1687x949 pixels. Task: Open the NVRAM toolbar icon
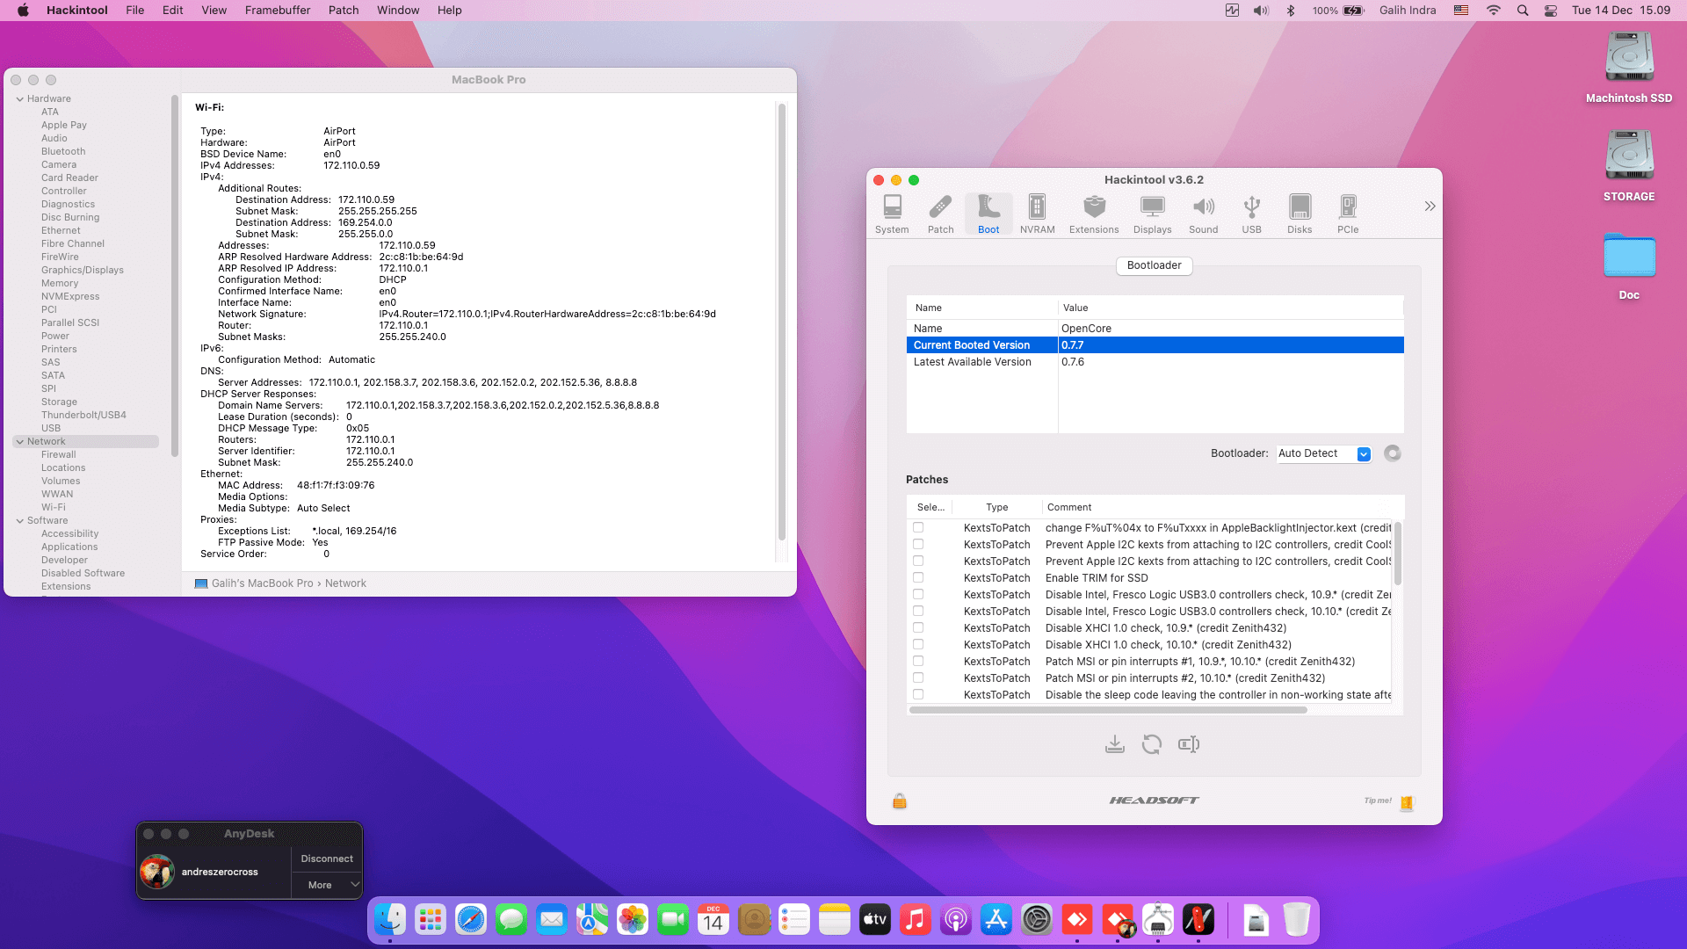point(1037,214)
